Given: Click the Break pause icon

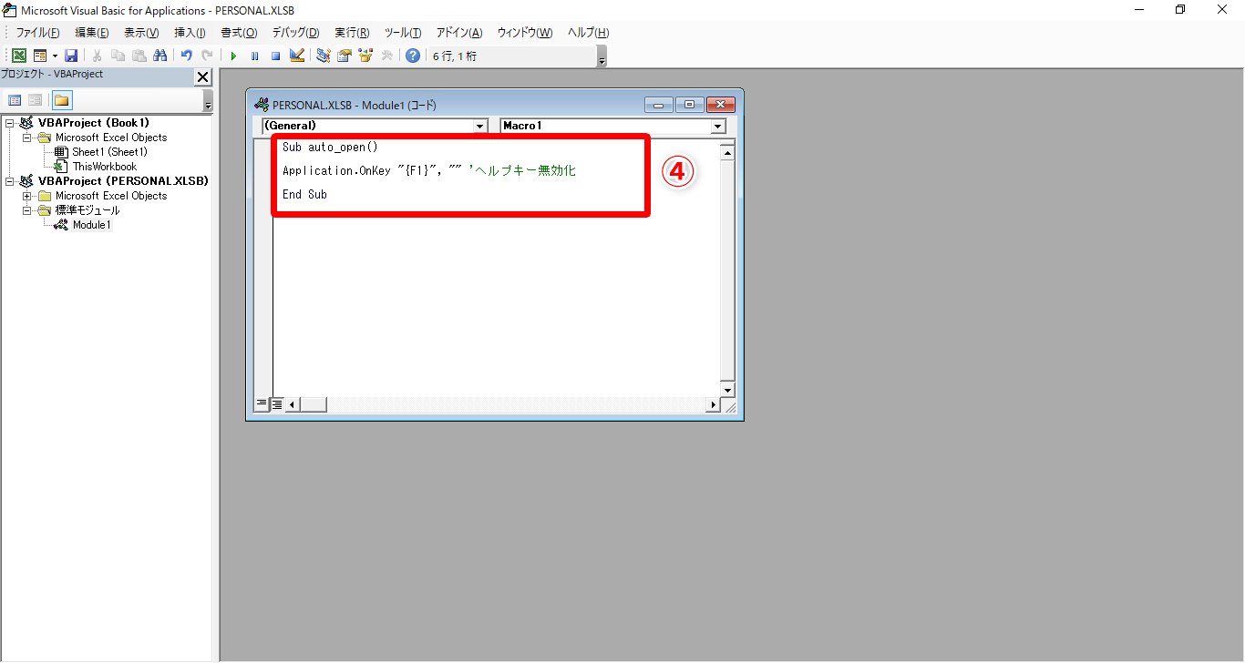Looking at the screenshot, I should click(254, 56).
